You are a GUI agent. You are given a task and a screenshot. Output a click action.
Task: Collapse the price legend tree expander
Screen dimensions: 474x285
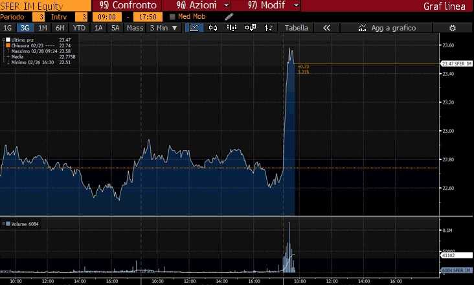pyautogui.click(x=4, y=40)
